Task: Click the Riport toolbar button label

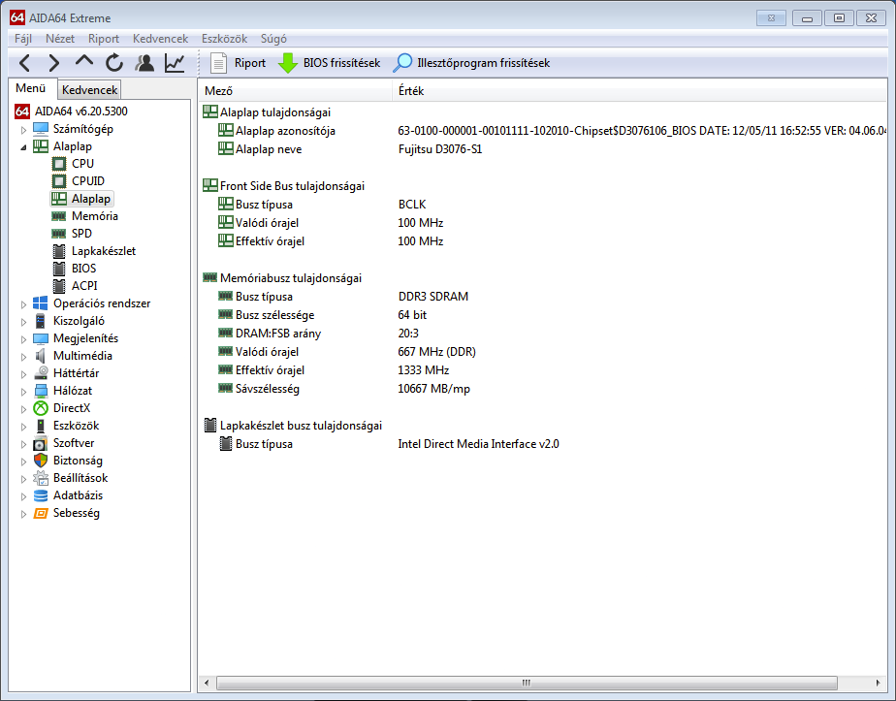Action: click(250, 63)
